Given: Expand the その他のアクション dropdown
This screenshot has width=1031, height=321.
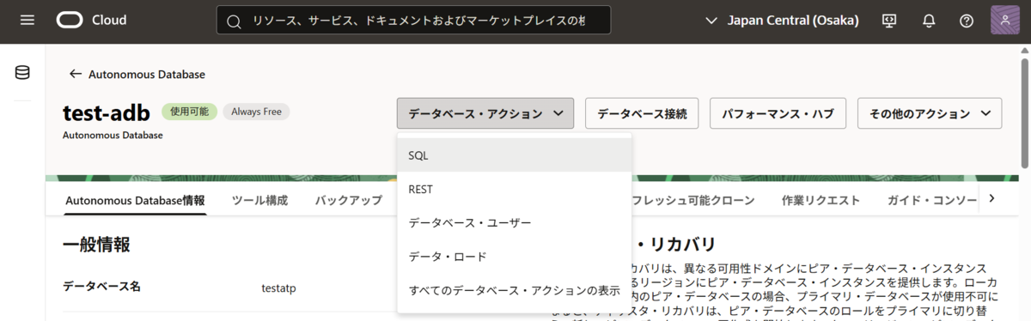Looking at the screenshot, I should [930, 113].
